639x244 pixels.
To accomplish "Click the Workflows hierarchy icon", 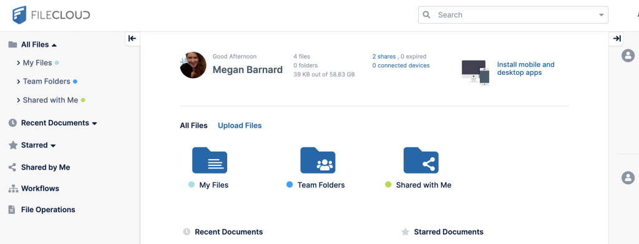I will click(x=13, y=188).
